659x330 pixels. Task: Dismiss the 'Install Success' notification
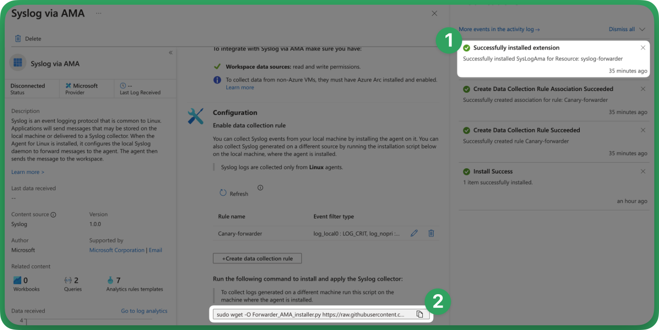(643, 171)
